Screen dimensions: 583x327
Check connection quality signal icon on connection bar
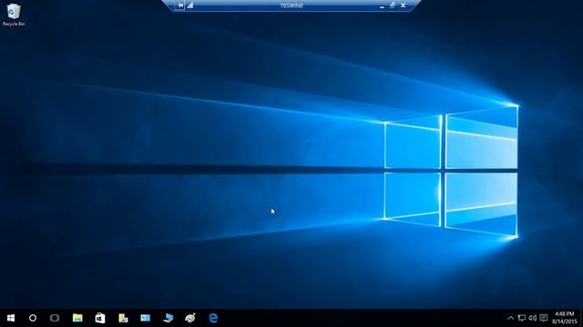[190, 5]
